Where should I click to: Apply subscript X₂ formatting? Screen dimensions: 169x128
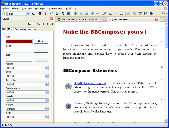[110, 14]
